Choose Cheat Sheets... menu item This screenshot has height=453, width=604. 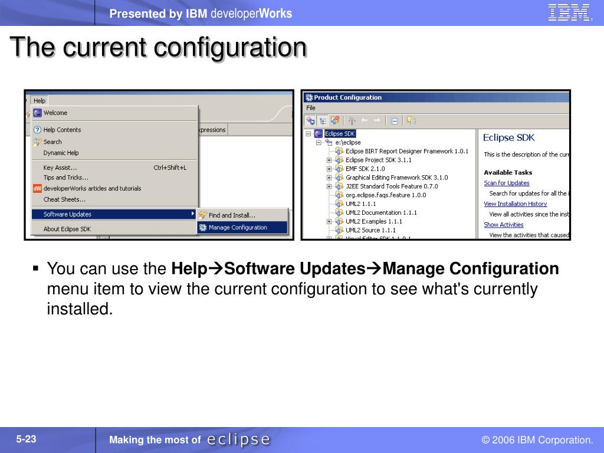pos(114,199)
